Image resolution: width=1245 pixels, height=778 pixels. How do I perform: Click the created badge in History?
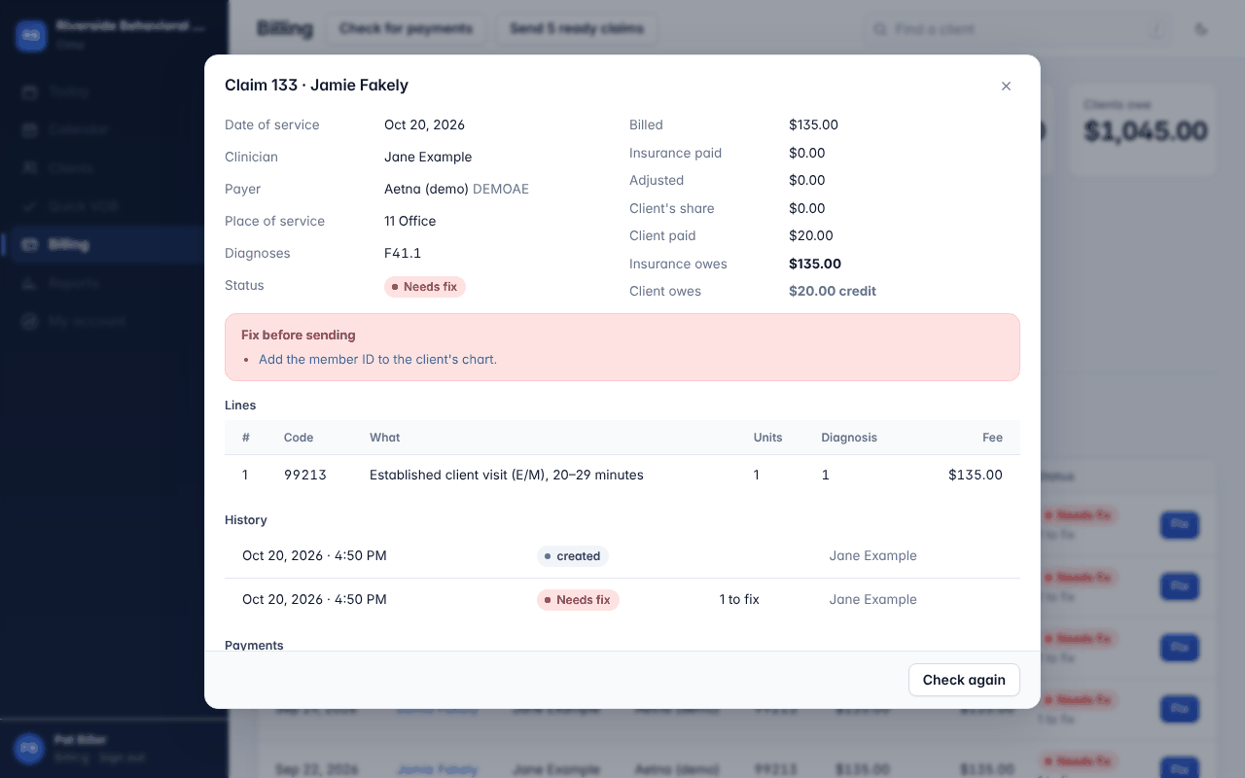pos(573,556)
